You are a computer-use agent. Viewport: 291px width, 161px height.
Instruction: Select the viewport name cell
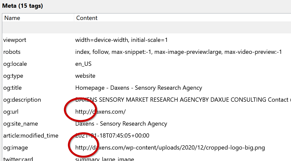pos(15,40)
